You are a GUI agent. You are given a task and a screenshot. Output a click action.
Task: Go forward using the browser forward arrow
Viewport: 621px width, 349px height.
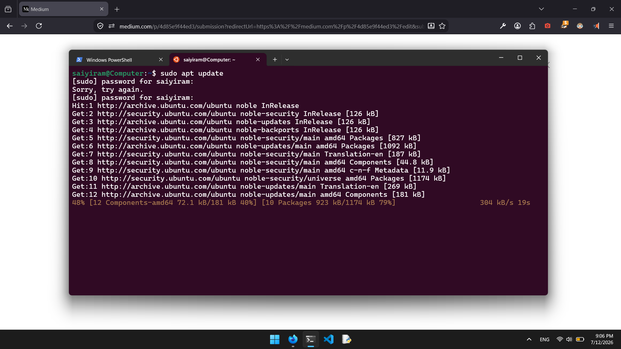pyautogui.click(x=24, y=26)
